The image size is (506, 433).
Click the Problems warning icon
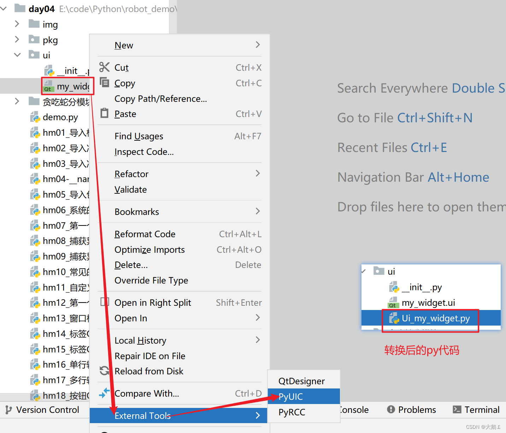(x=391, y=409)
